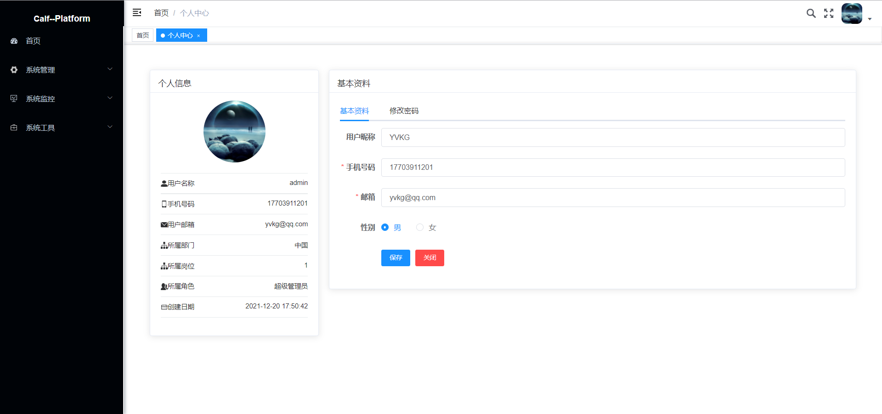This screenshot has height=414, width=882.
Task: Open the search magnifier icon
Action: (x=811, y=13)
